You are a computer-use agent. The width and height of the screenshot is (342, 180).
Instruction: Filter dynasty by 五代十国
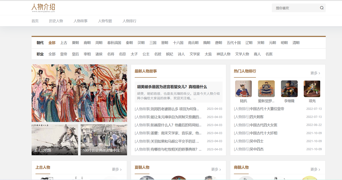234,43
